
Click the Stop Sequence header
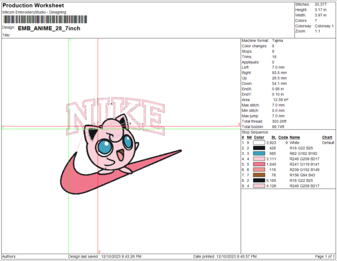[256, 132]
